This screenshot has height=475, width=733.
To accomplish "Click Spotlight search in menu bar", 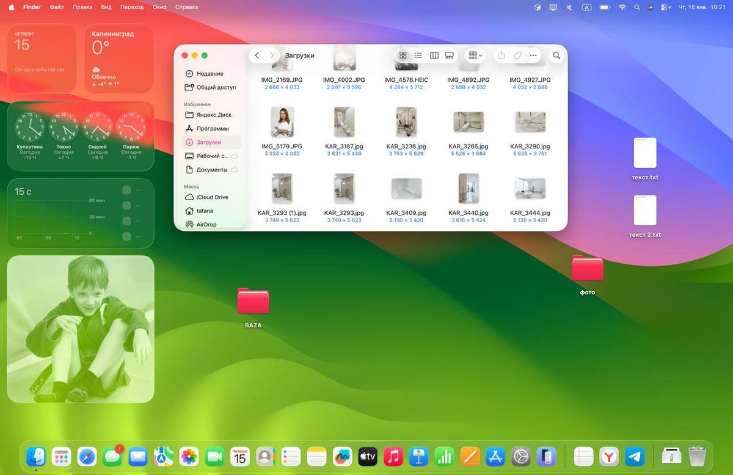I will tap(637, 7).
